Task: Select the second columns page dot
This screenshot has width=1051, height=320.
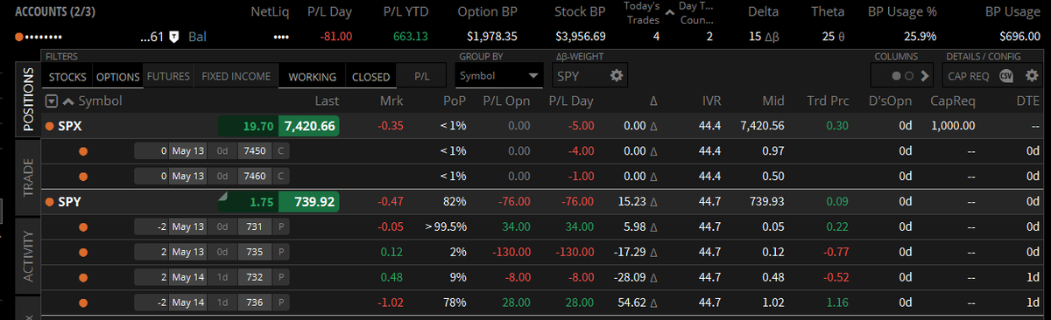Action: [x=908, y=76]
